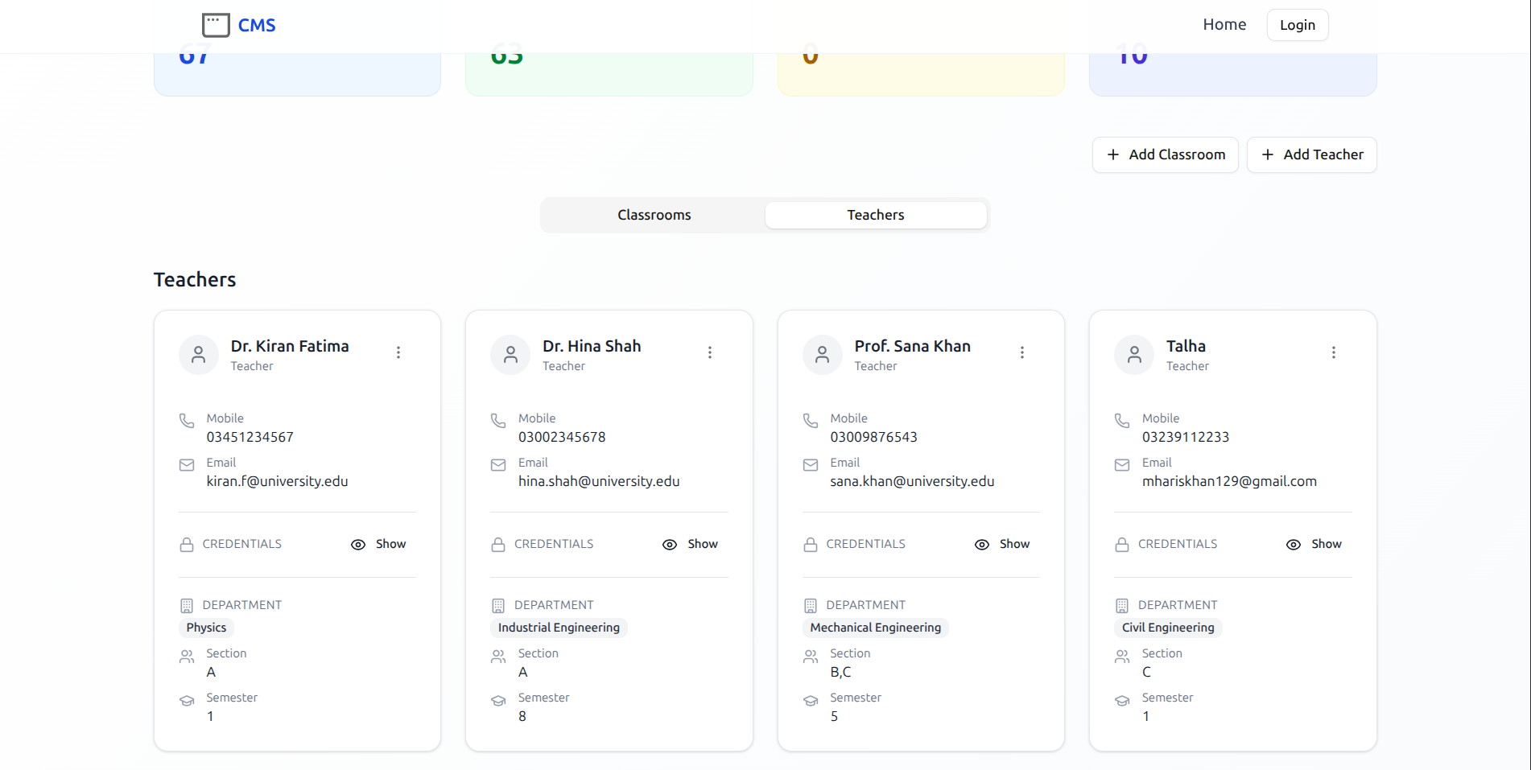Click Dr. Hina Shah's avatar icon
This screenshot has width=1531, height=770.
(x=510, y=355)
